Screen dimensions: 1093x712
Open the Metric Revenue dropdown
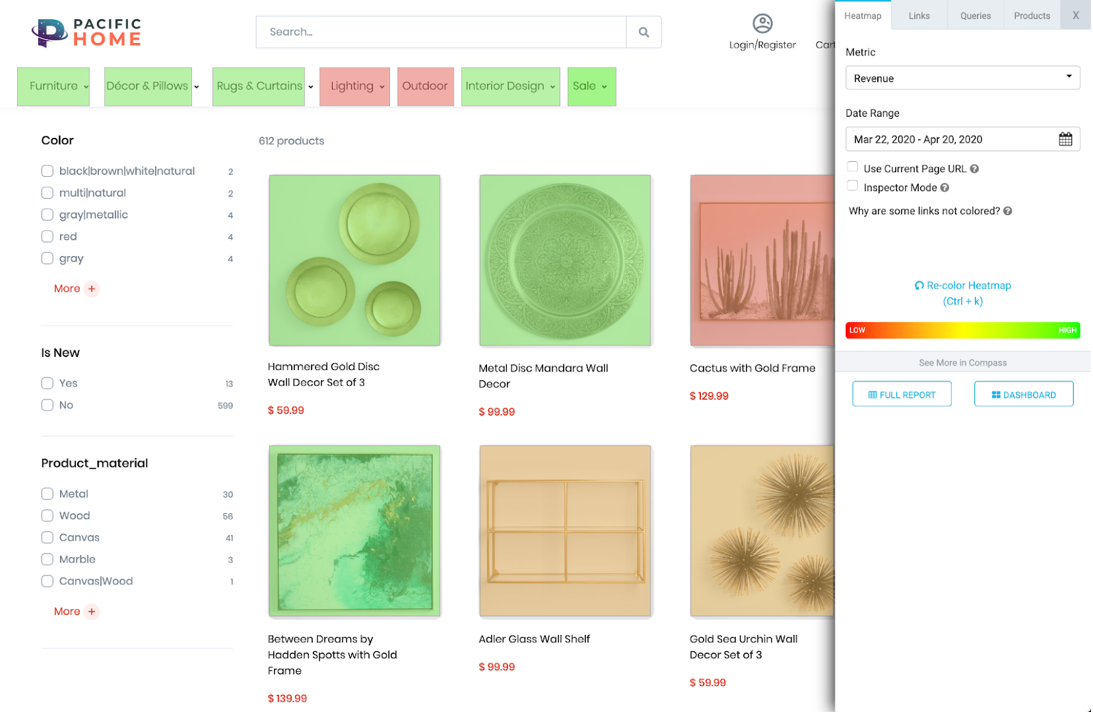click(x=963, y=78)
